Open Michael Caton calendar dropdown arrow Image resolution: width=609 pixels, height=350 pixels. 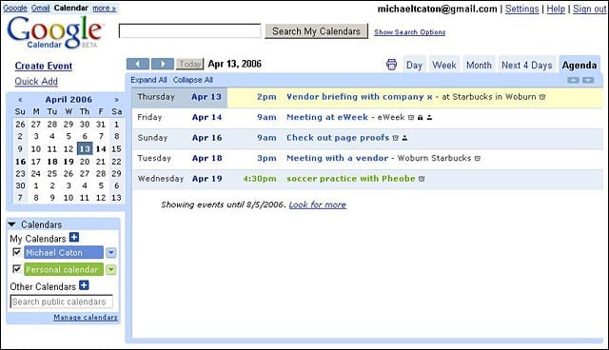pyautogui.click(x=111, y=253)
